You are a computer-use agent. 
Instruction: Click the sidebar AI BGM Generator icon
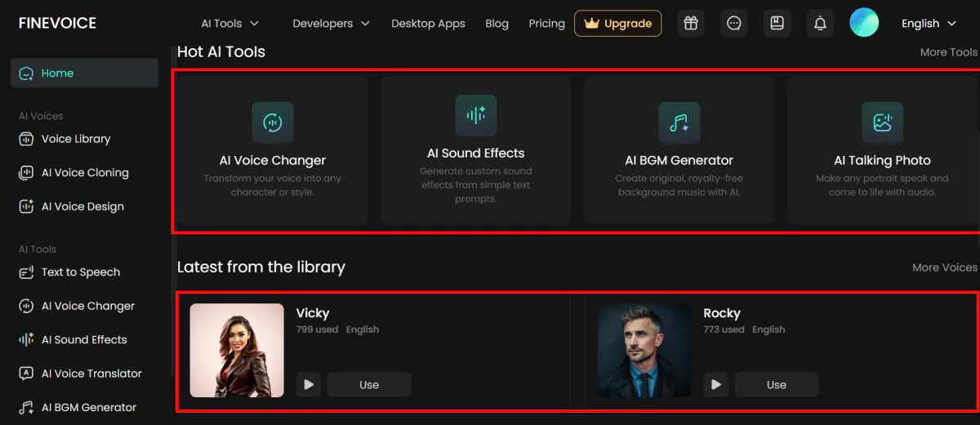pos(26,408)
